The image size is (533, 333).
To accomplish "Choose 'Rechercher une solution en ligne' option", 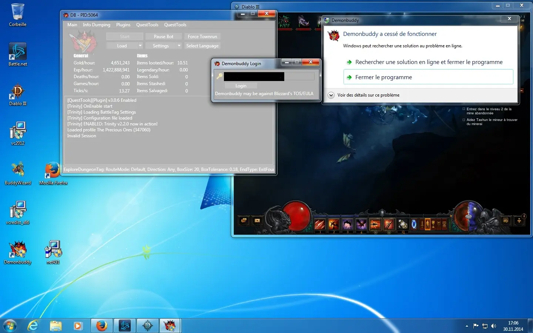I will [428, 62].
